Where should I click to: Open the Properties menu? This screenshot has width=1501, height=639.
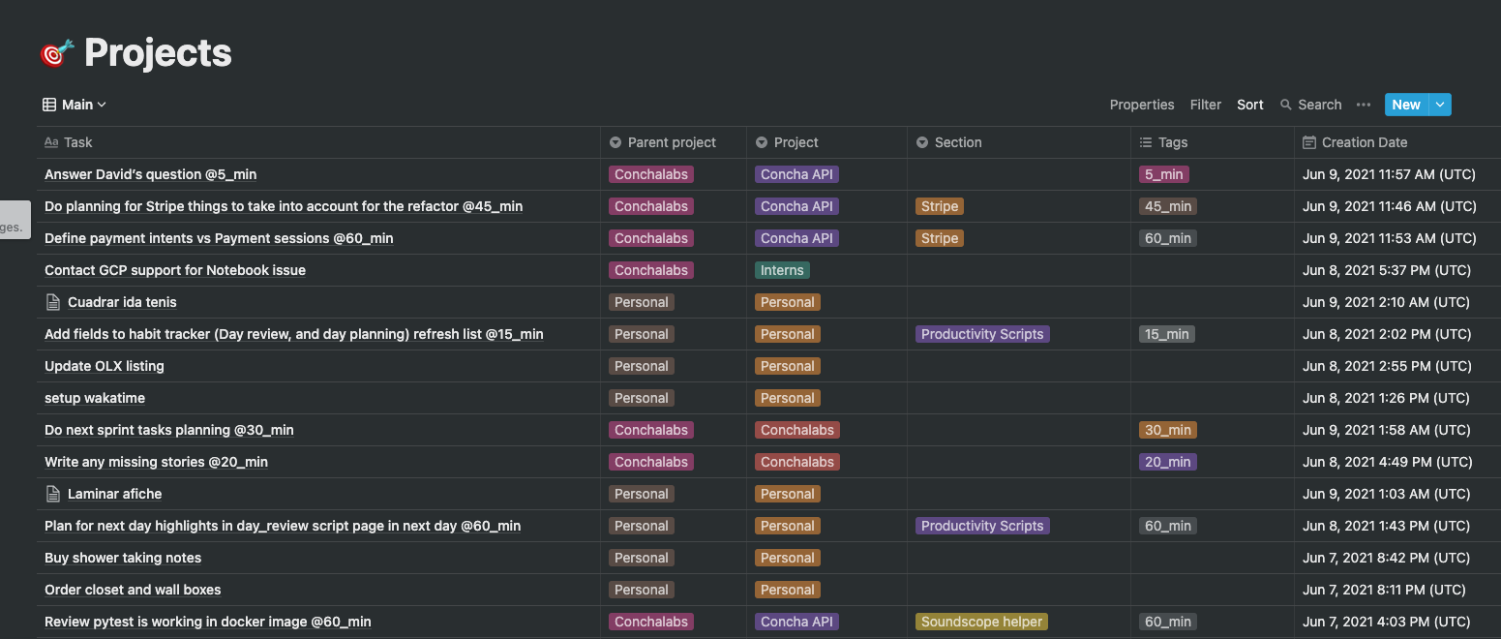[1142, 105]
